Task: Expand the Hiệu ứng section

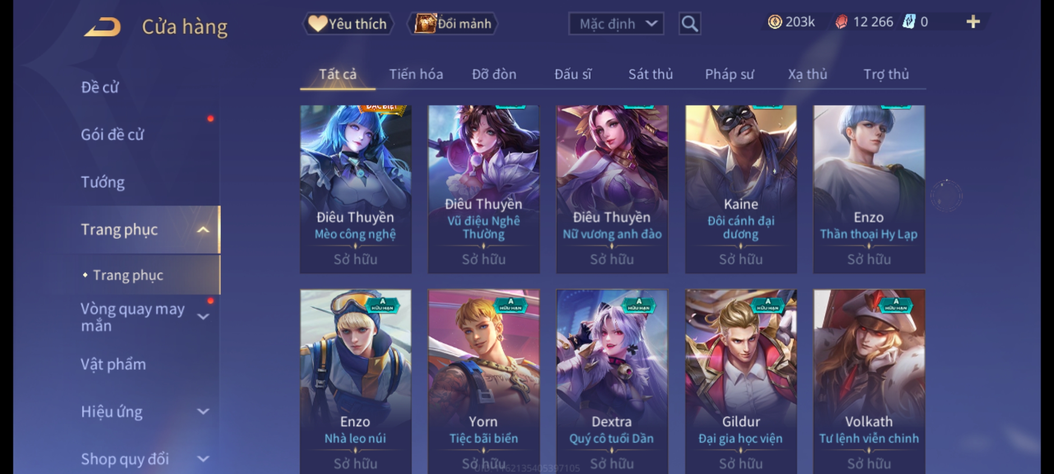Action: tap(203, 412)
